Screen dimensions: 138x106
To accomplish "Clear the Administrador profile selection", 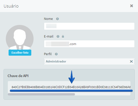I will [x=131, y=61].
